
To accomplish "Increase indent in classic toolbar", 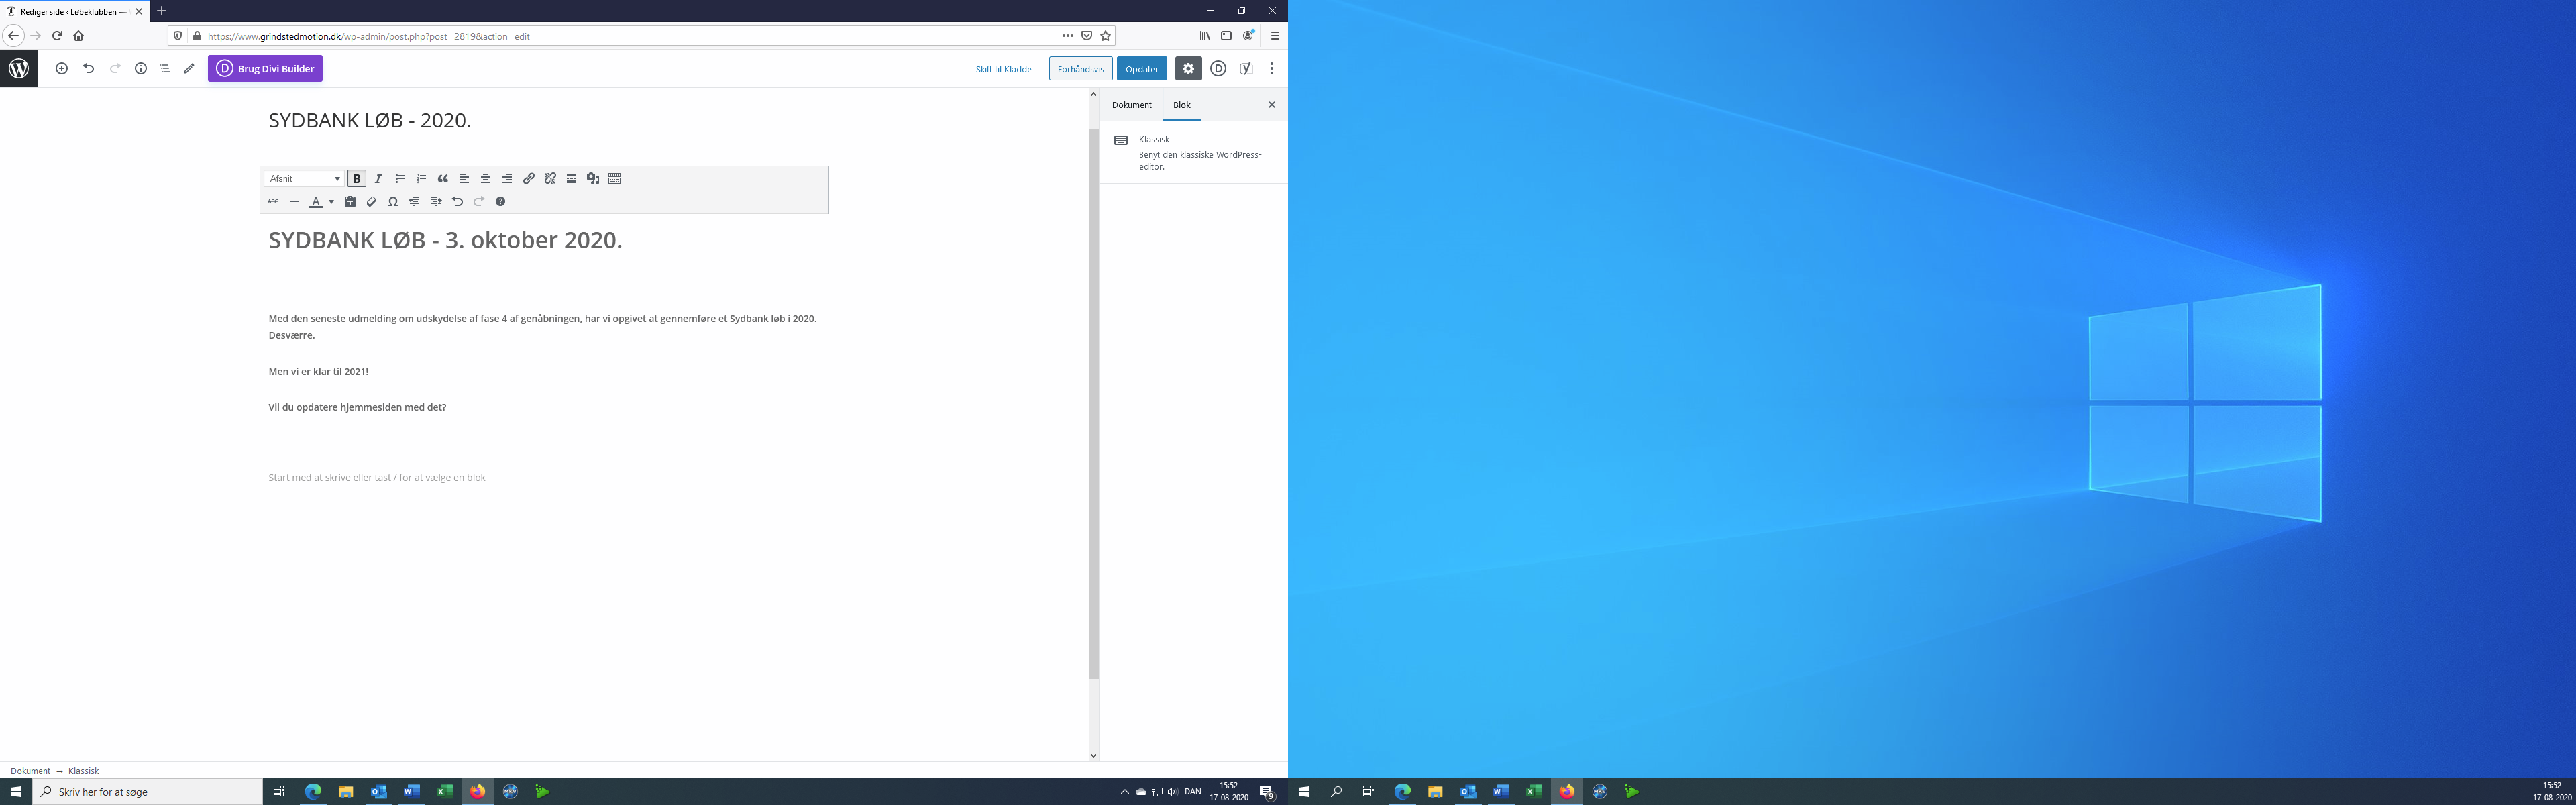I will click(436, 202).
